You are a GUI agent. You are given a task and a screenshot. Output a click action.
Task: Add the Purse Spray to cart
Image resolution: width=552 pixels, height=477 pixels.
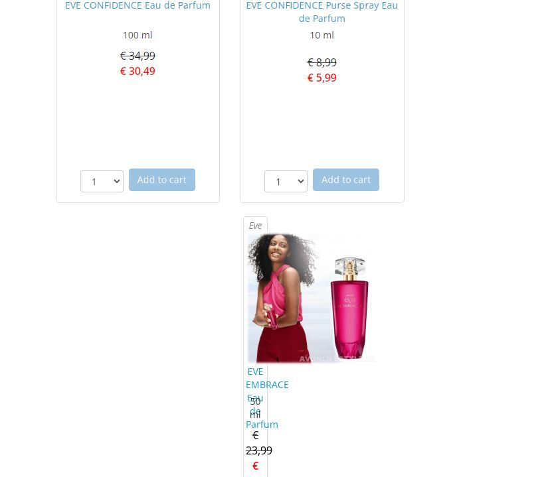346,180
